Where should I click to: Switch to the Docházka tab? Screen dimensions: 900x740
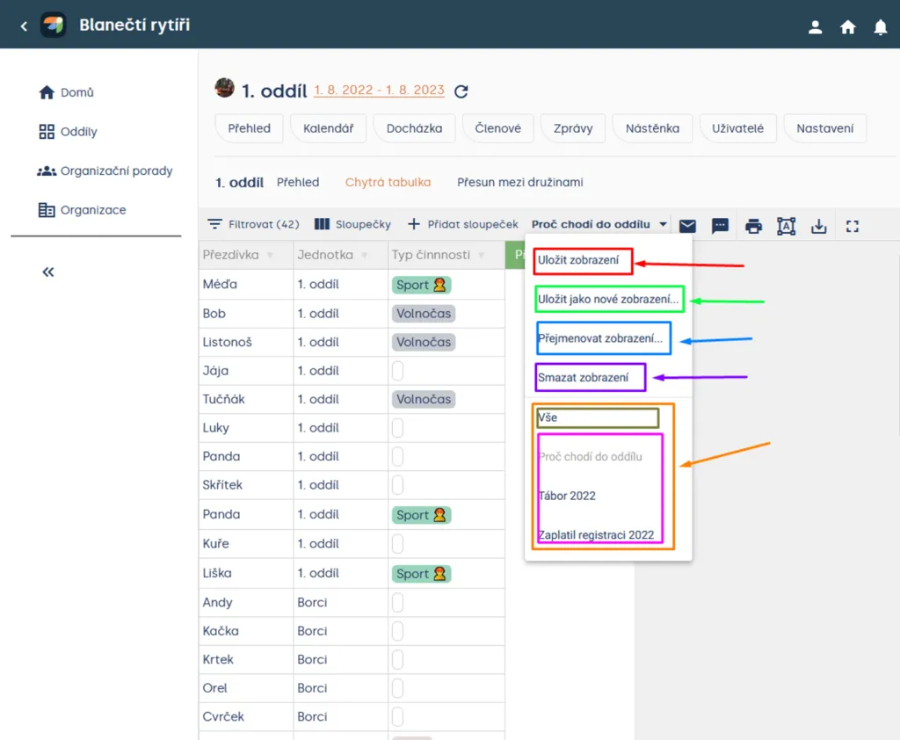coord(414,128)
